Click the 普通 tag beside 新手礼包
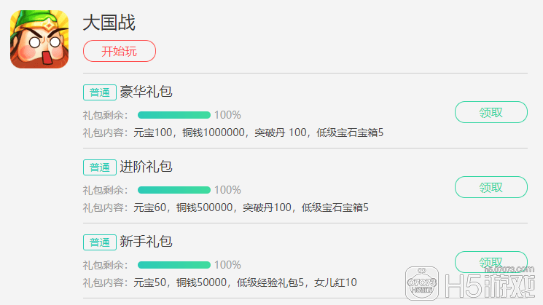Viewport: 543px width, 305px height. (x=99, y=242)
